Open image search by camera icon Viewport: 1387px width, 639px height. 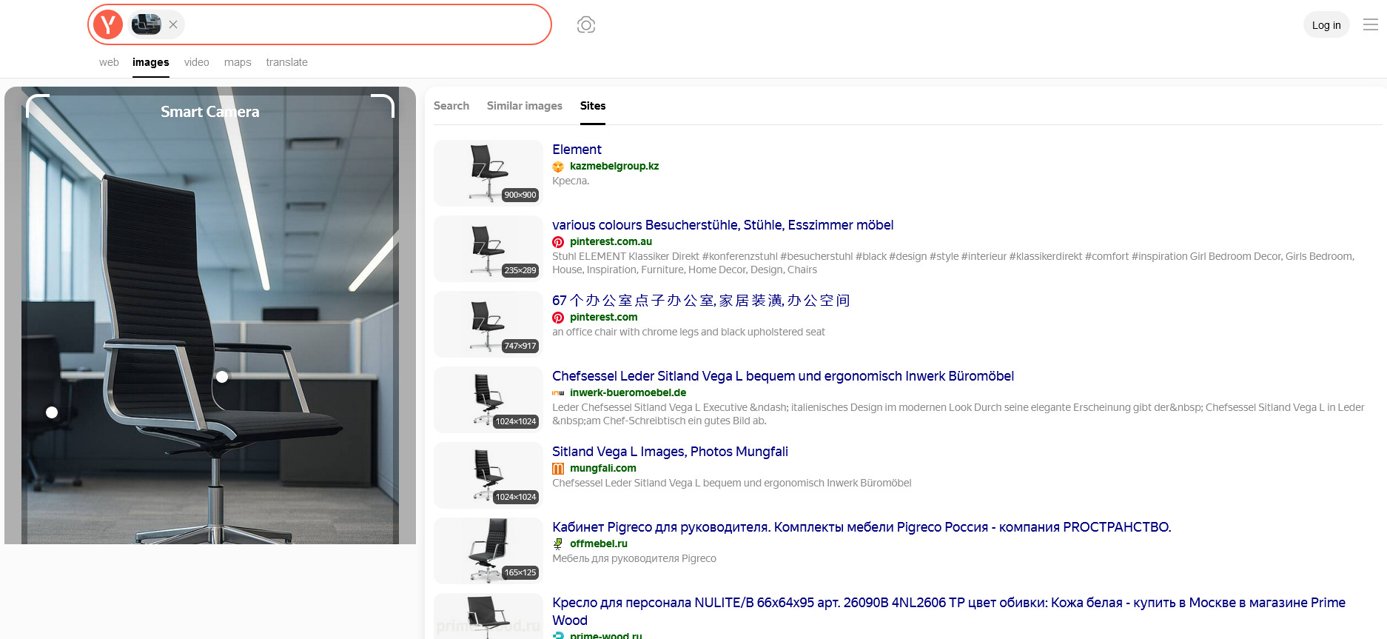pyautogui.click(x=586, y=24)
